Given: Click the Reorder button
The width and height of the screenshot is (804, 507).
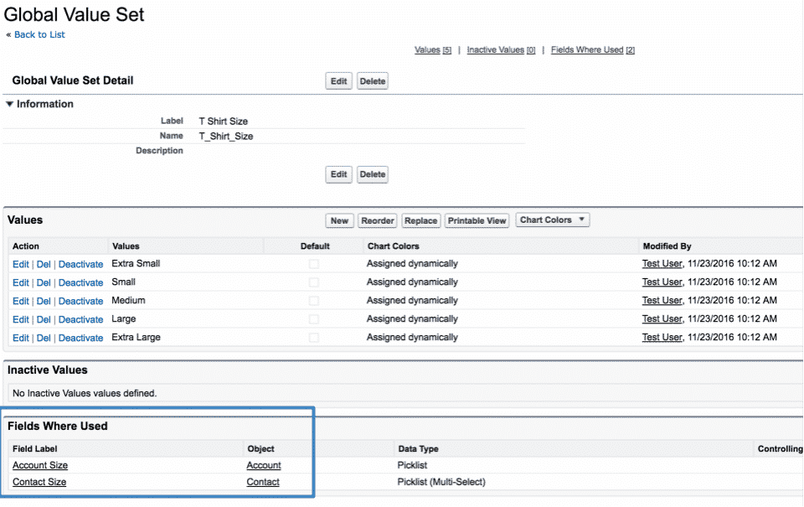Looking at the screenshot, I should coord(378,220).
